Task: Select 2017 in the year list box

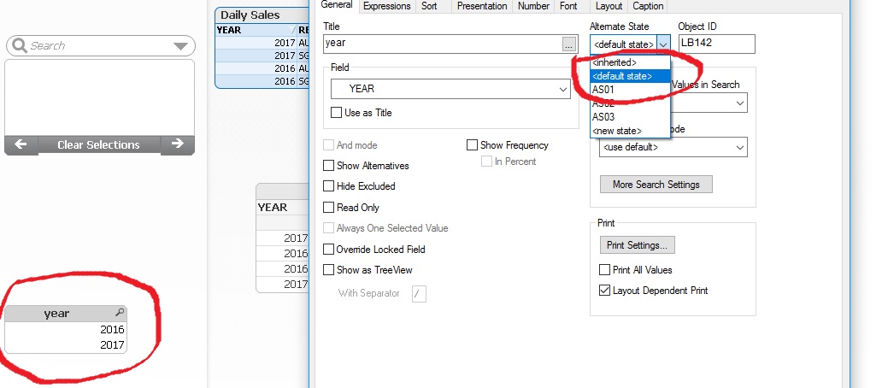Action: pos(66,344)
